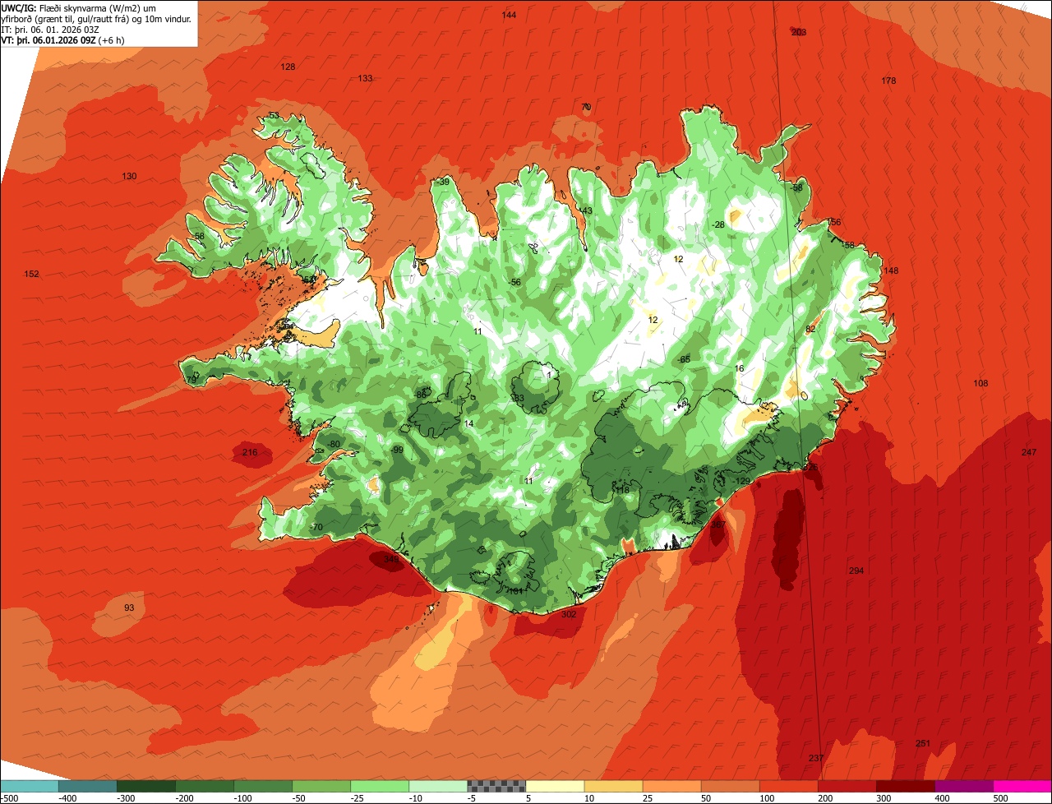Screen dimensions: 1052x804
Task: Click the magenta swatch at the legend's end
Action: [1022, 786]
